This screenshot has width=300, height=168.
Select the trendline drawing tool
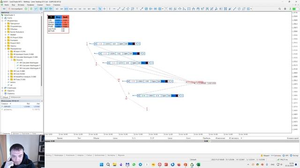click(119, 9)
